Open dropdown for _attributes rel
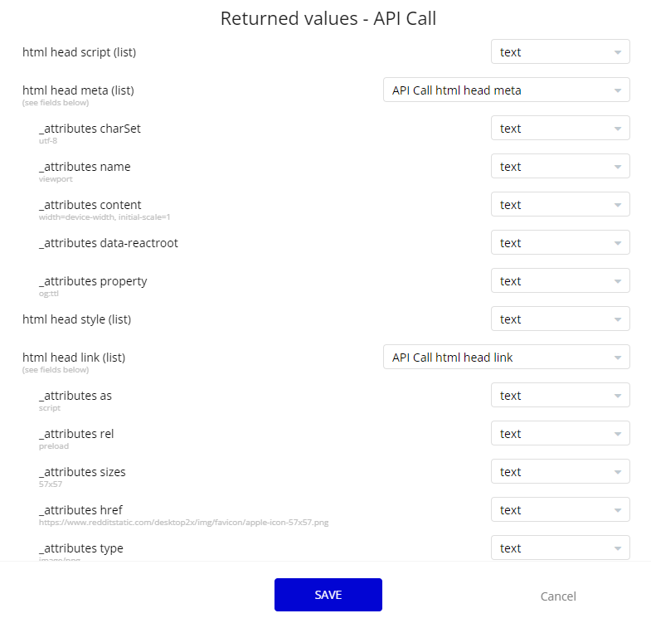The image size is (651, 623). point(560,434)
